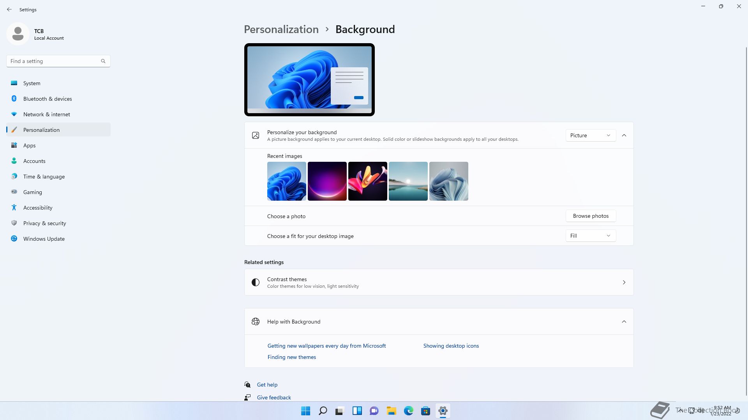Click the Personalization paintbrush icon
748x420 pixels.
[x=14, y=130]
